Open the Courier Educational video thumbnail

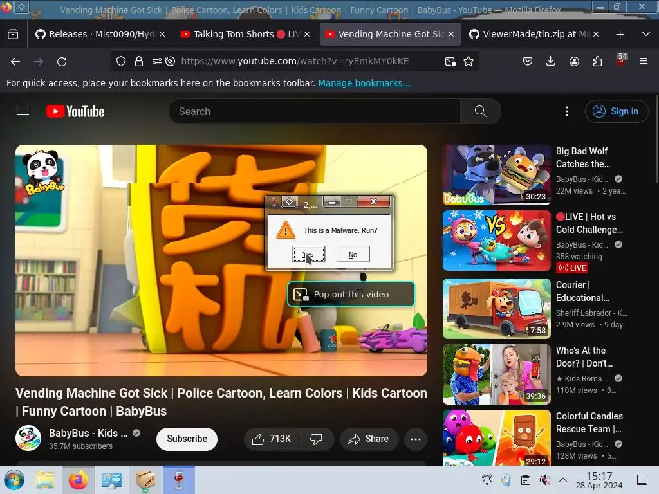(x=497, y=309)
